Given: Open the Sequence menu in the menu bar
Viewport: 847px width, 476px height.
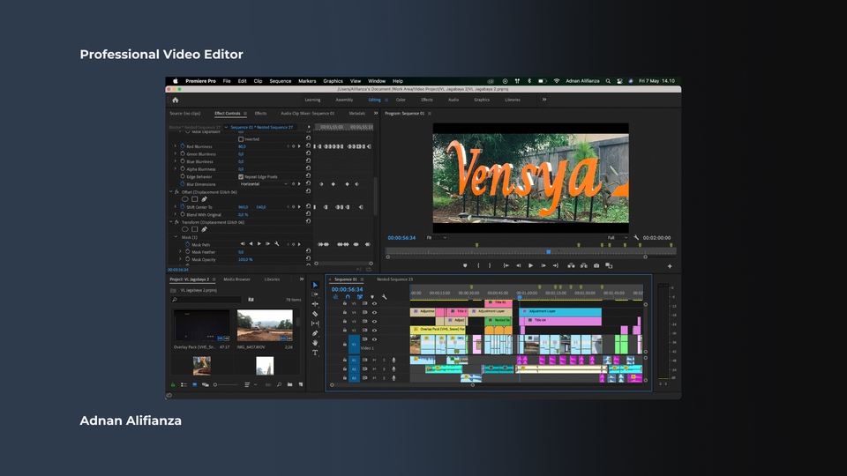Looking at the screenshot, I should [x=280, y=81].
